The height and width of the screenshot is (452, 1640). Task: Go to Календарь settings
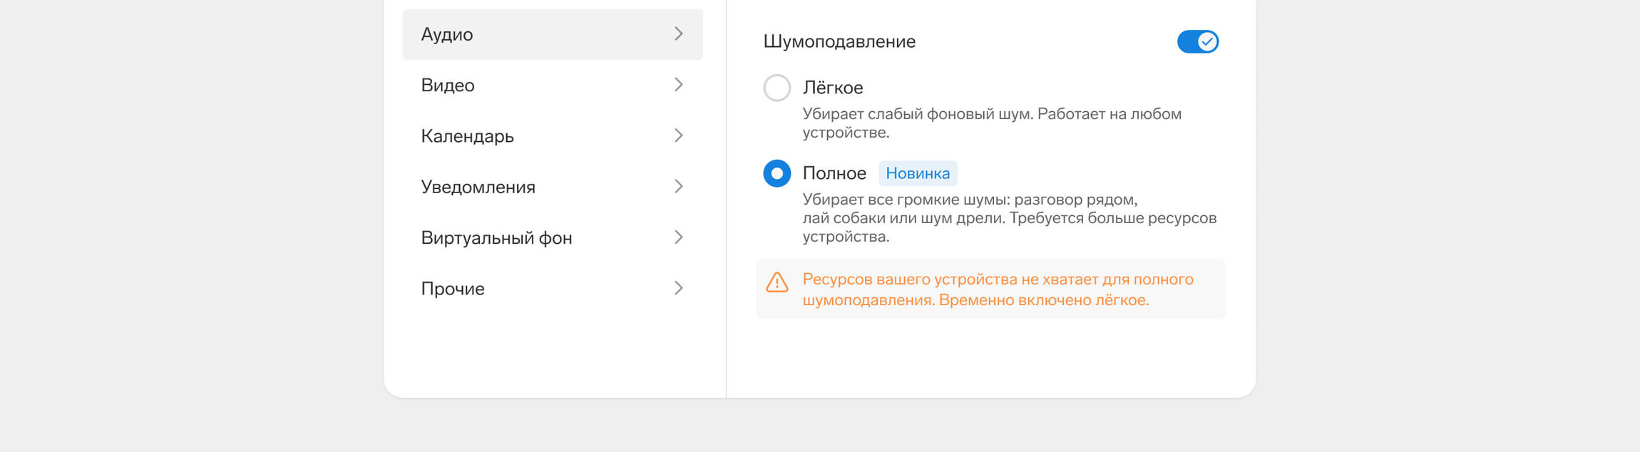(x=467, y=135)
